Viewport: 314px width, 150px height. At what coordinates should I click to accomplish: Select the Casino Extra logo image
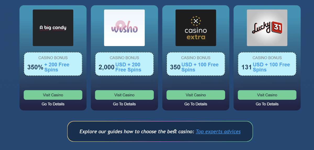[196, 28]
